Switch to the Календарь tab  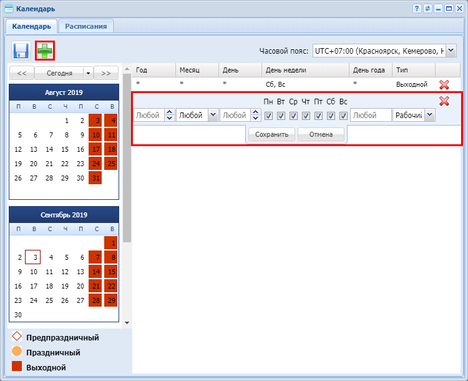pos(32,26)
